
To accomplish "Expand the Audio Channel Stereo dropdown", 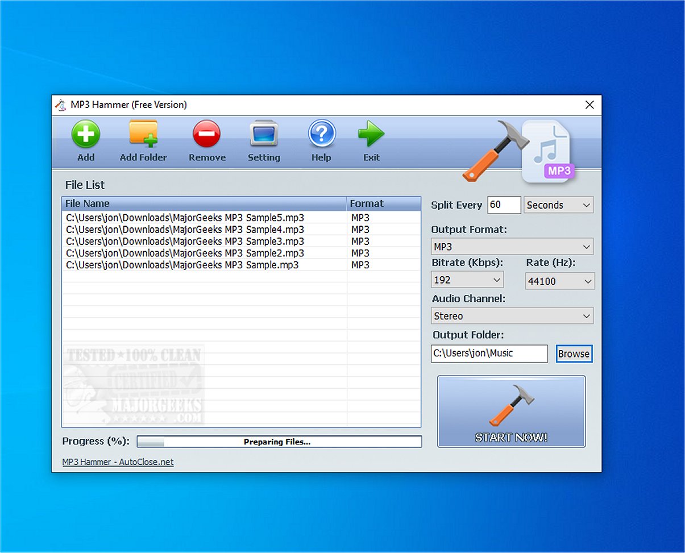I will (x=512, y=315).
